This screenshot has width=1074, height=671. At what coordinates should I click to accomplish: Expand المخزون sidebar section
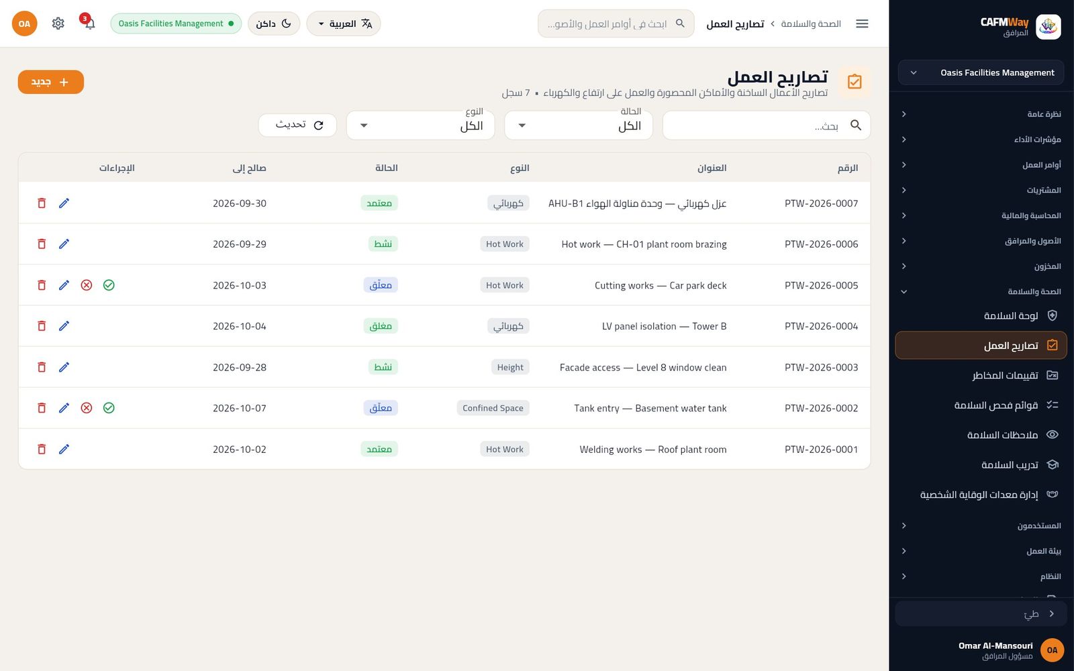(x=981, y=266)
